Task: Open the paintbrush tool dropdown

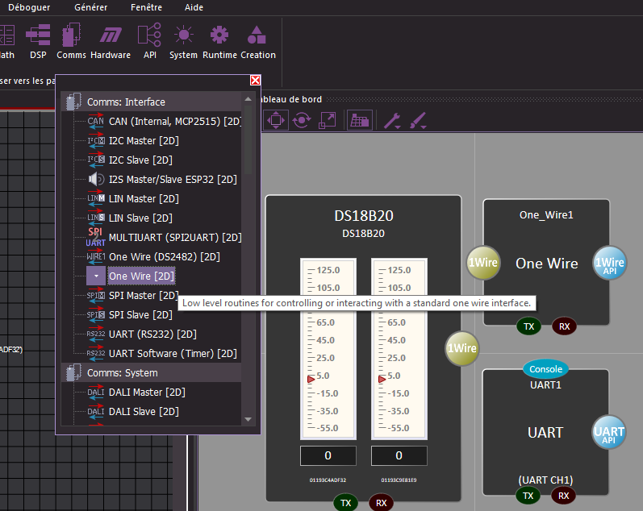Action: pos(417,120)
